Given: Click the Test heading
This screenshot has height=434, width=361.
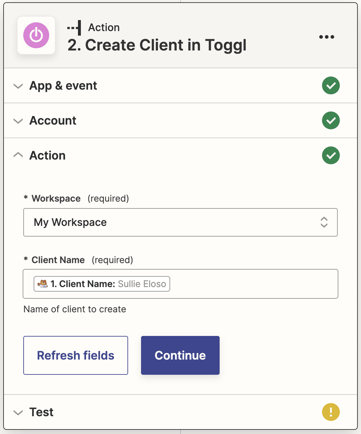Looking at the screenshot, I should pos(41,412).
